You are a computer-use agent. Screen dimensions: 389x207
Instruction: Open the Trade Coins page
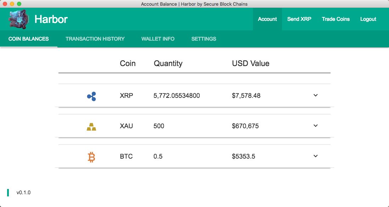pyautogui.click(x=336, y=19)
